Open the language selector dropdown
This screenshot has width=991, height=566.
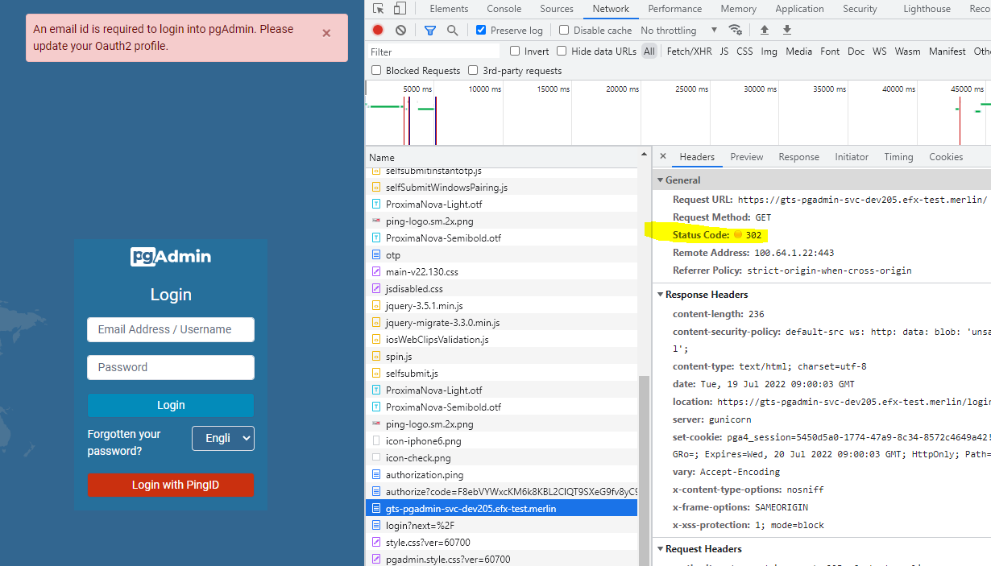tap(223, 438)
